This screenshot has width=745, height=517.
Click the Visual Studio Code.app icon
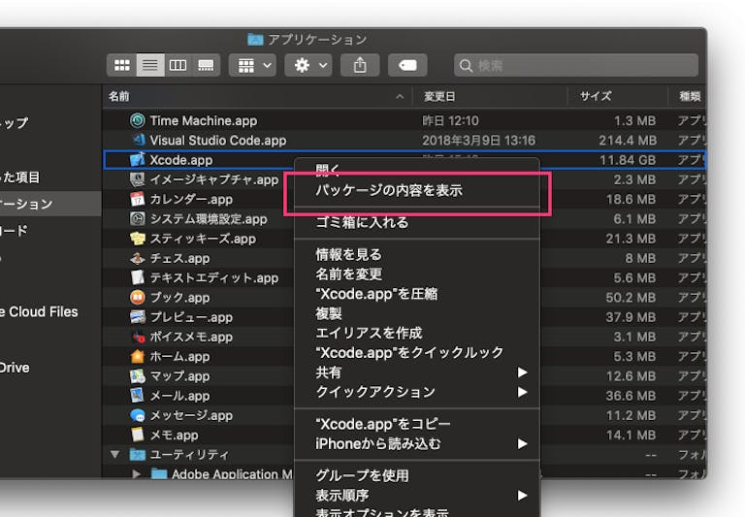point(138,141)
